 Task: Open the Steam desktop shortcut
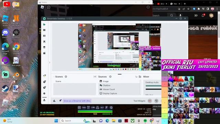pos(5,90)
